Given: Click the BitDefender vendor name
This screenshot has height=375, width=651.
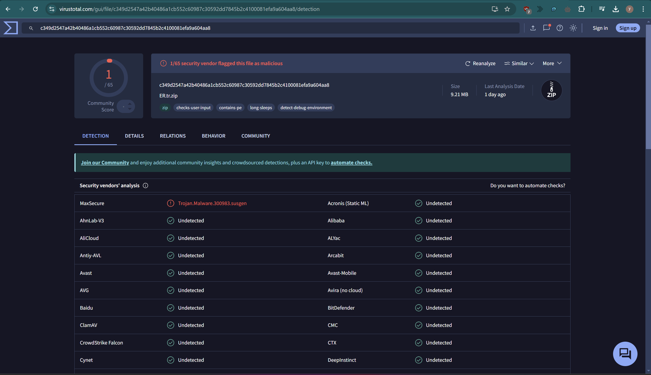Looking at the screenshot, I should point(341,308).
